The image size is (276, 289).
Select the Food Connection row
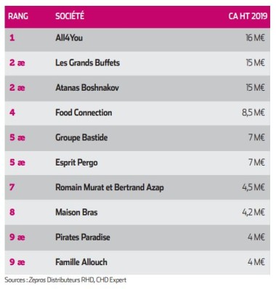click(137, 113)
